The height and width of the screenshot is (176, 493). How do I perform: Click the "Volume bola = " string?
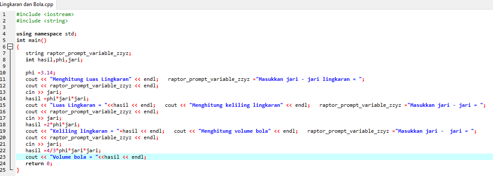pos(74,157)
